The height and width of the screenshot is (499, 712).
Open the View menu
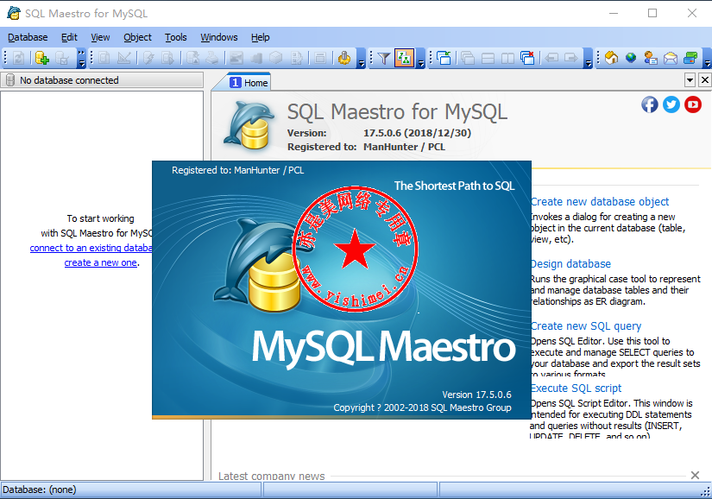(x=100, y=37)
